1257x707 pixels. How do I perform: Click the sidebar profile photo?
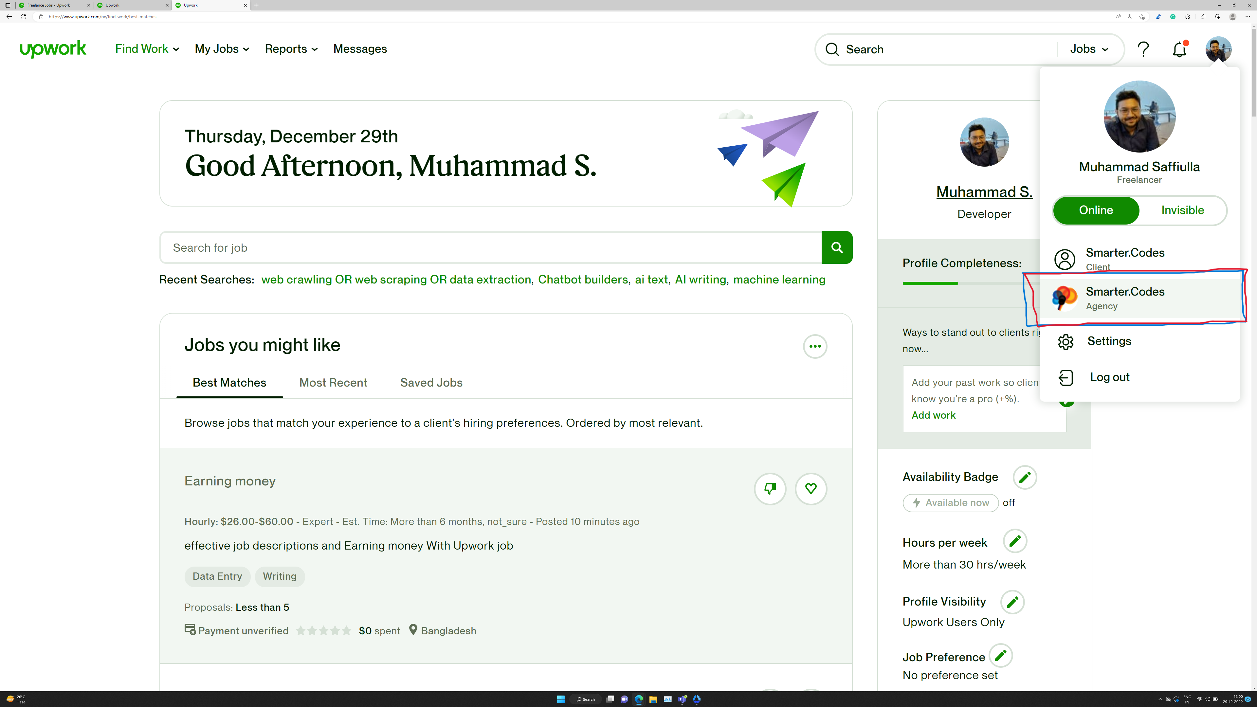point(984,142)
